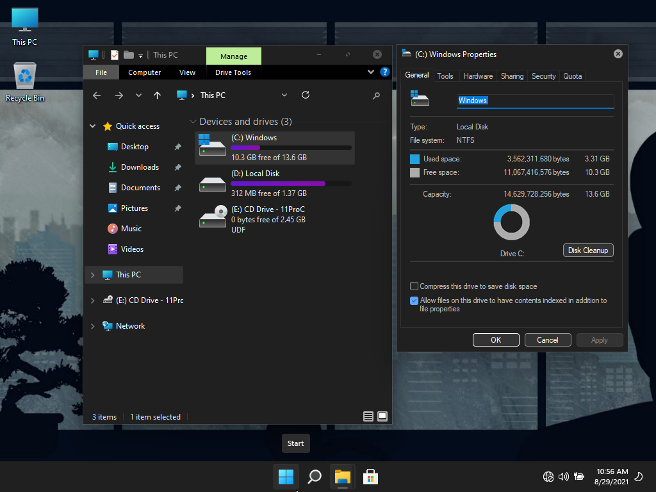
Task: Open the recent locations dropdown arrow
Action: (x=138, y=95)
